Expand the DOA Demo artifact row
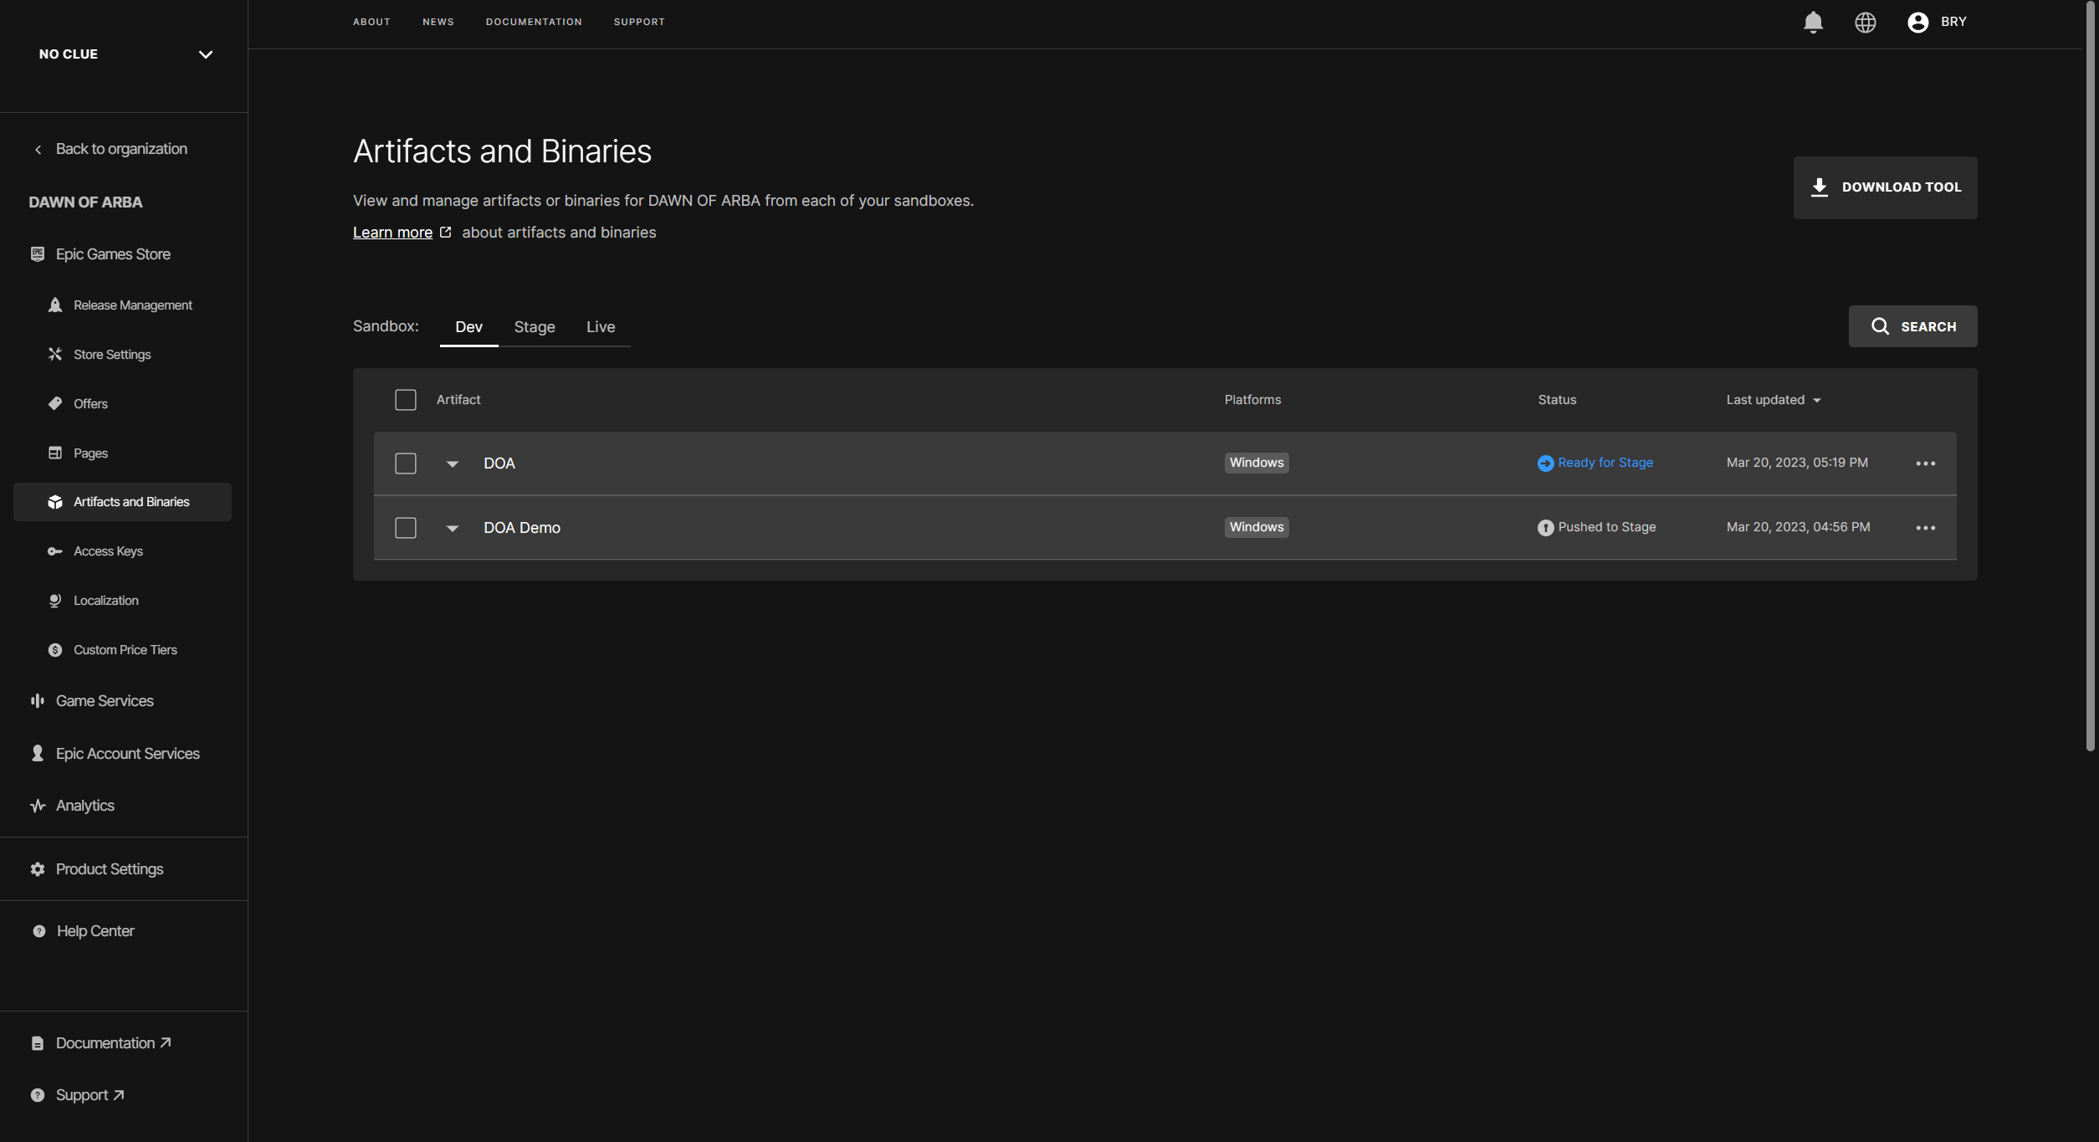 click(452, 528)
